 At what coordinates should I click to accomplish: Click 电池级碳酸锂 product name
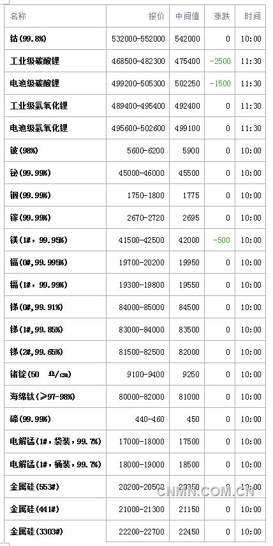(x=34, y=83)
